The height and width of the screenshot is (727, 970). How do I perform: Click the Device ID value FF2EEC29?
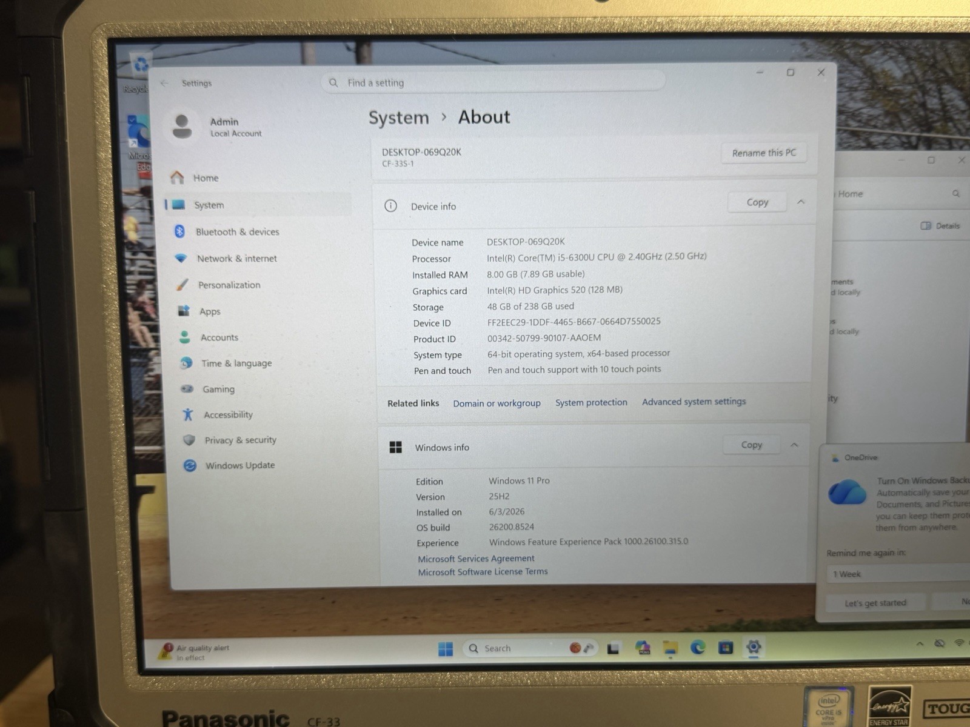click(574, 322)
